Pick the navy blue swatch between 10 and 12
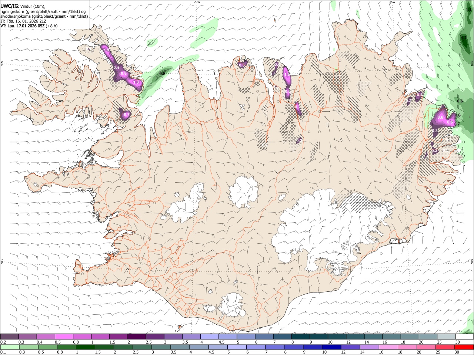 (x=331, y=347)
